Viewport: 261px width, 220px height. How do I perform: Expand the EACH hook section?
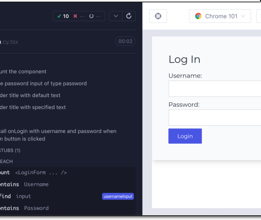point(7,162)
